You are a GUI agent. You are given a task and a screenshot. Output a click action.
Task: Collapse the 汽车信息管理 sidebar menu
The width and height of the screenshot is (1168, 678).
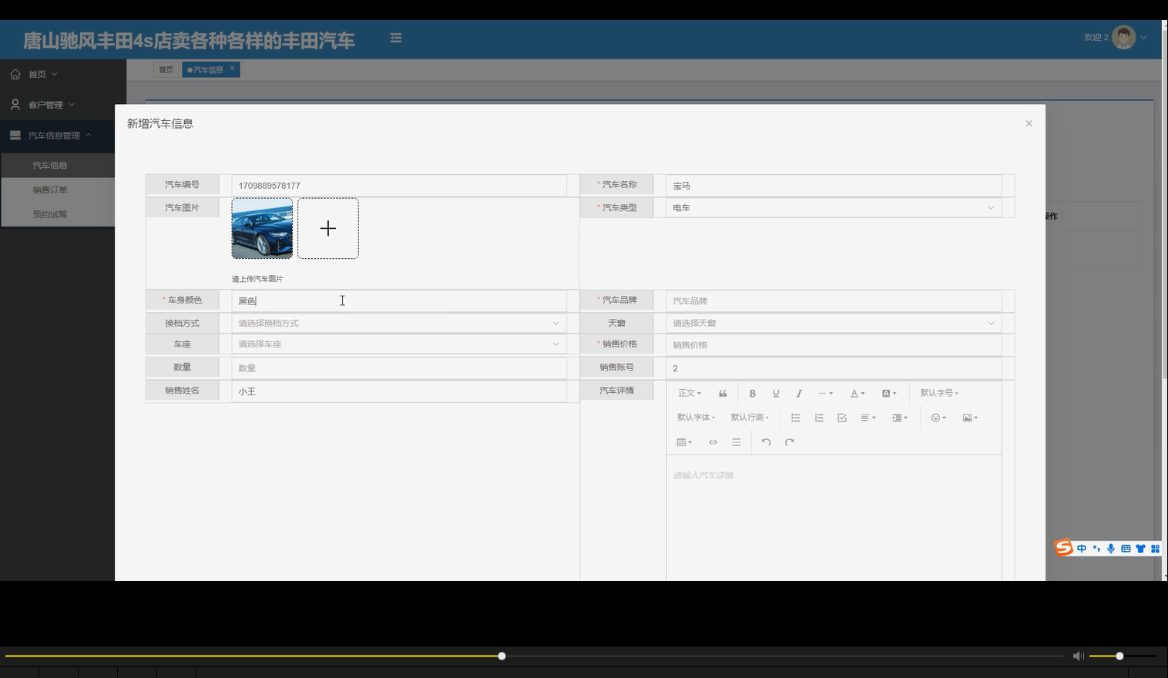[x=58, y=136]
